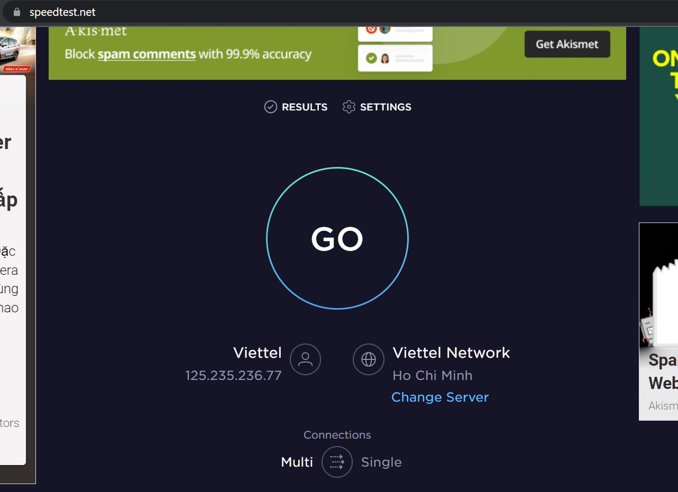The width and height of the screenshot is (678, 492).
Task: Select Single connections mode
Action: click(x=381, y=462)
